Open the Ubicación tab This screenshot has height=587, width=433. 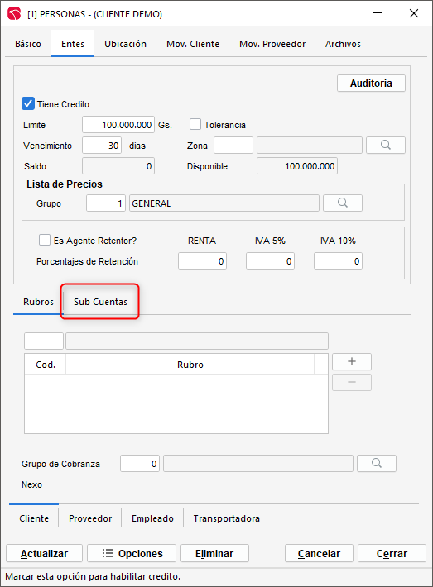pos(125,44)
